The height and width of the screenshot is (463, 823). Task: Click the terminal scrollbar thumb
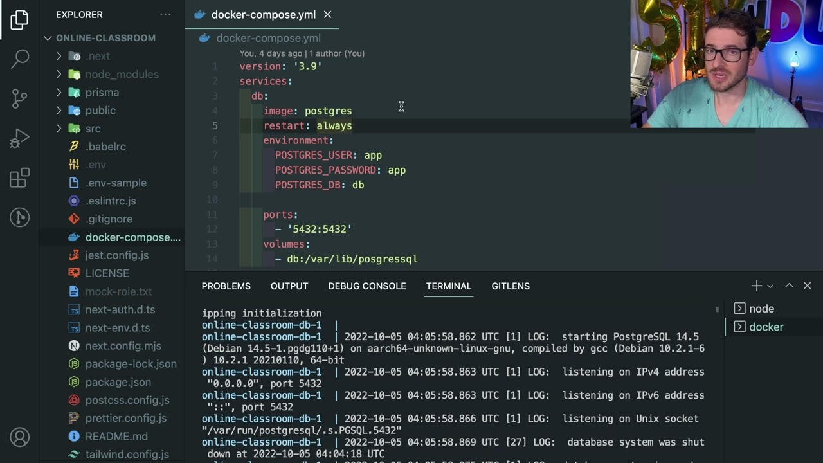point(717,309)
